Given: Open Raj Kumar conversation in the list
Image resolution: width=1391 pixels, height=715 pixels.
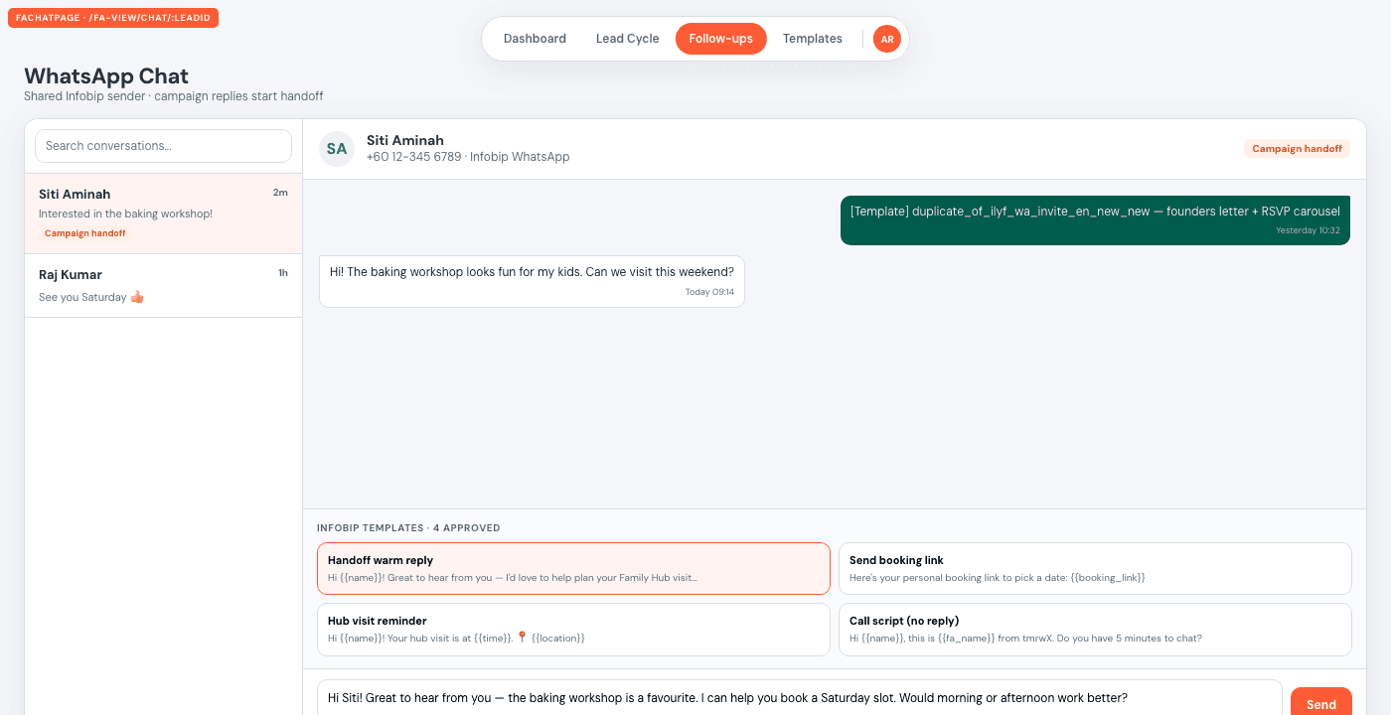Looking at the screenshot, I should click(x=163, y=286).
